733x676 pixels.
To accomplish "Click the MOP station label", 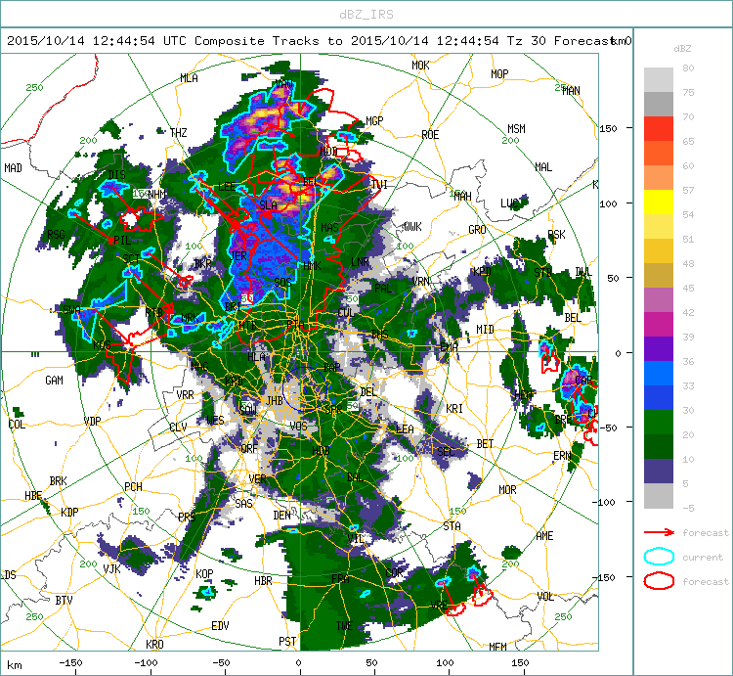I will [x=499, y=74].
